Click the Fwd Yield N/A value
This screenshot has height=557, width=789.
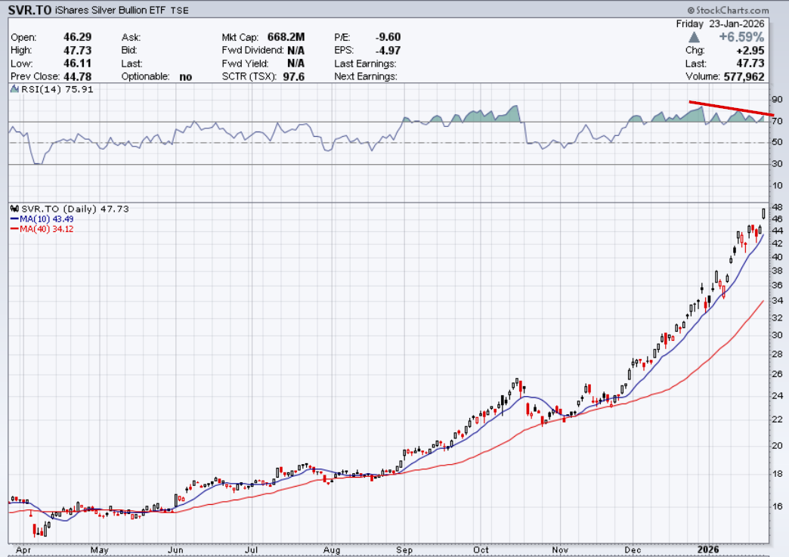tap(296, 63)
